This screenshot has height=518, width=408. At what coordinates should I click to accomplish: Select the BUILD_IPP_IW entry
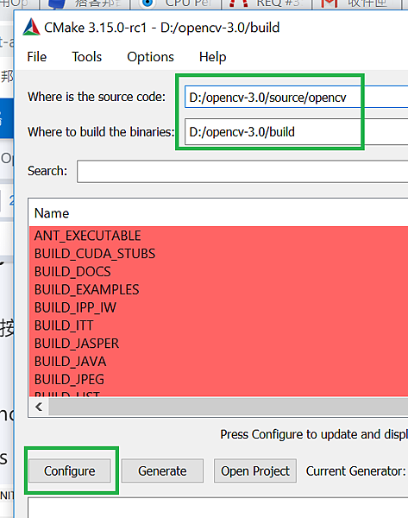coord(218,307)
